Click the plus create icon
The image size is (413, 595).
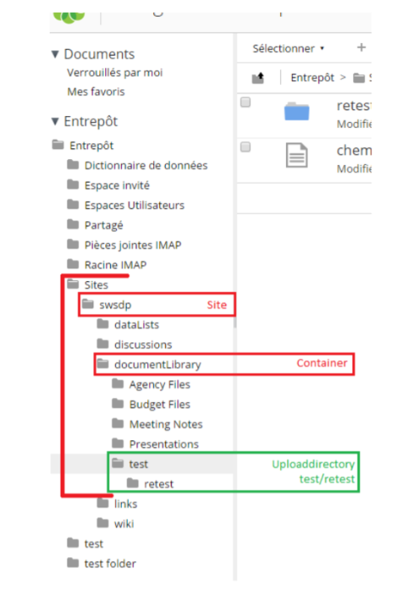click(362, 47)
